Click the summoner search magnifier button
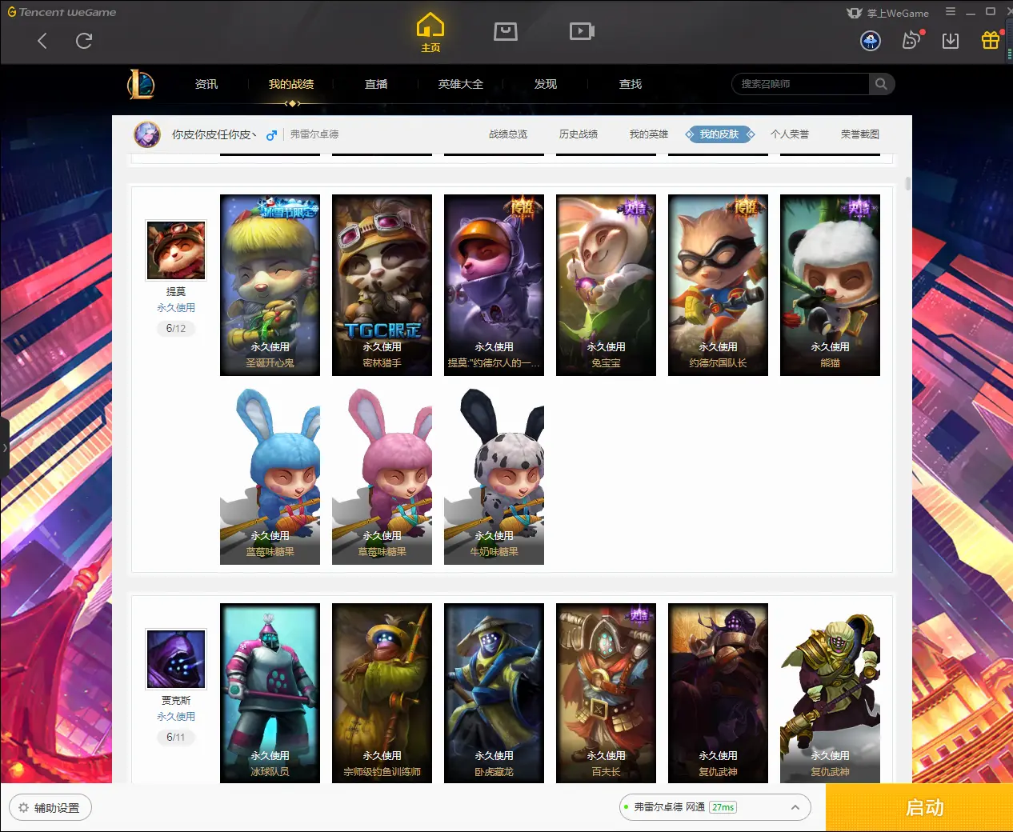 [x=881, y=84]
